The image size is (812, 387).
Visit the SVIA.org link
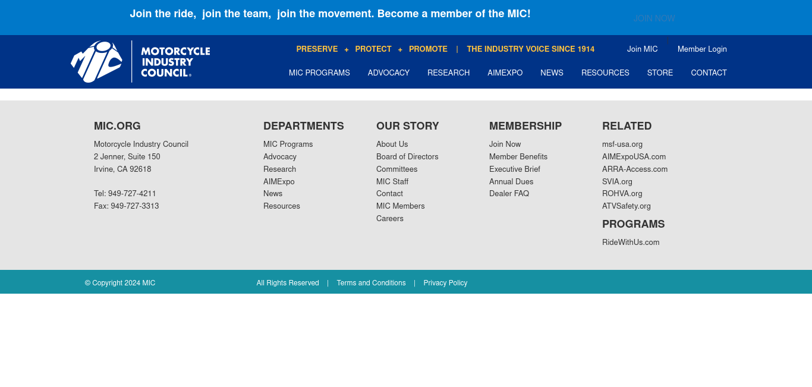pyautogui.click(x=617, y=182)
